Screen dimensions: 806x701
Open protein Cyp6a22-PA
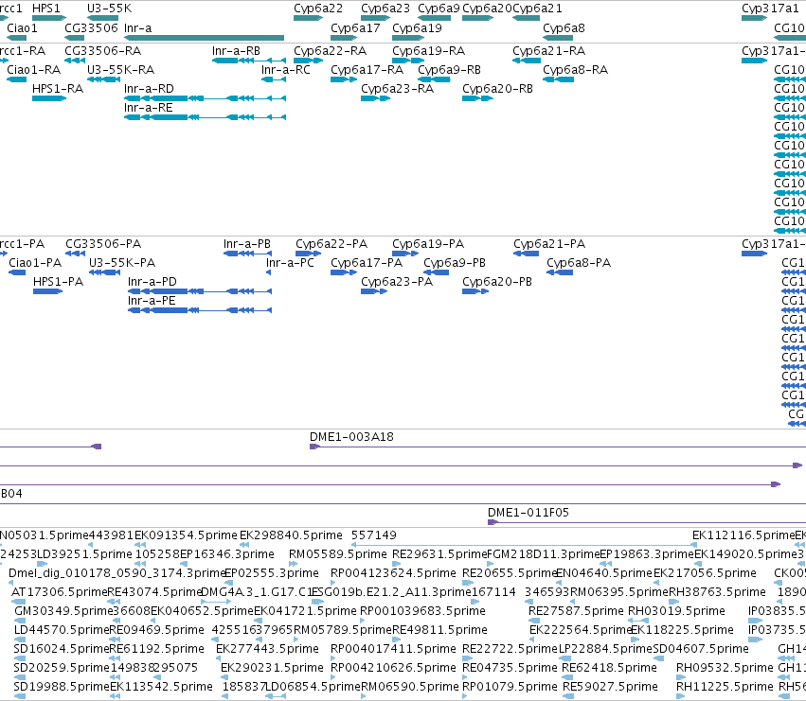(308, 254)
